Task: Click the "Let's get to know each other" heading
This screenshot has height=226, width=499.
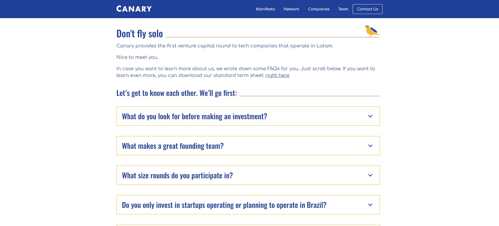Action: [176, 93]
